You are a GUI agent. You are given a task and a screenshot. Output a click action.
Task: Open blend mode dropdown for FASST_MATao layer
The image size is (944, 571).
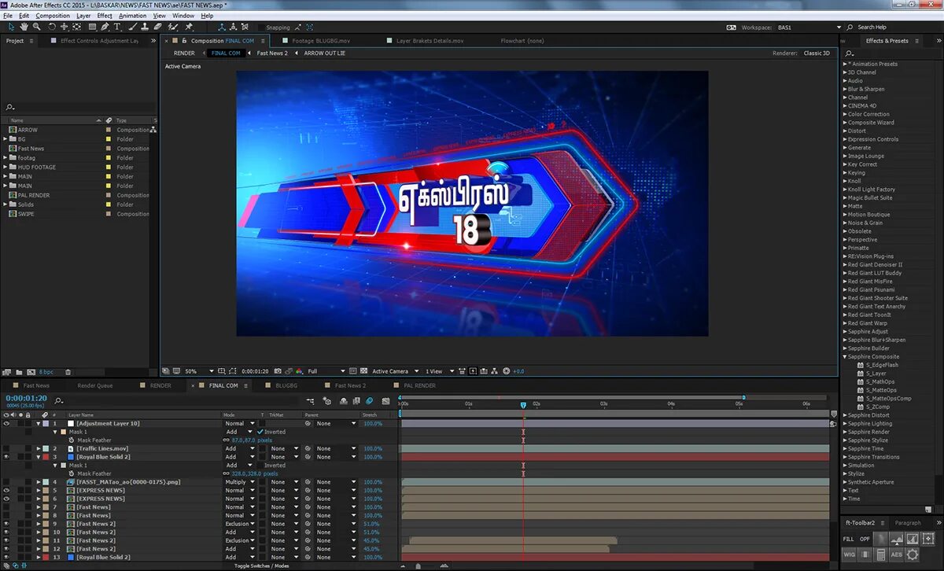point(238,482)
